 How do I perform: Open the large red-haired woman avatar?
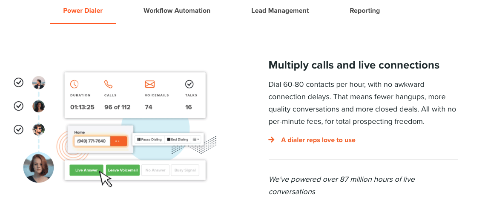pos(39,168)
